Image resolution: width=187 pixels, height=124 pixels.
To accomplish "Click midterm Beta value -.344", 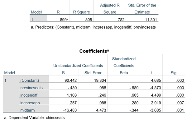I will coord(134,110).
